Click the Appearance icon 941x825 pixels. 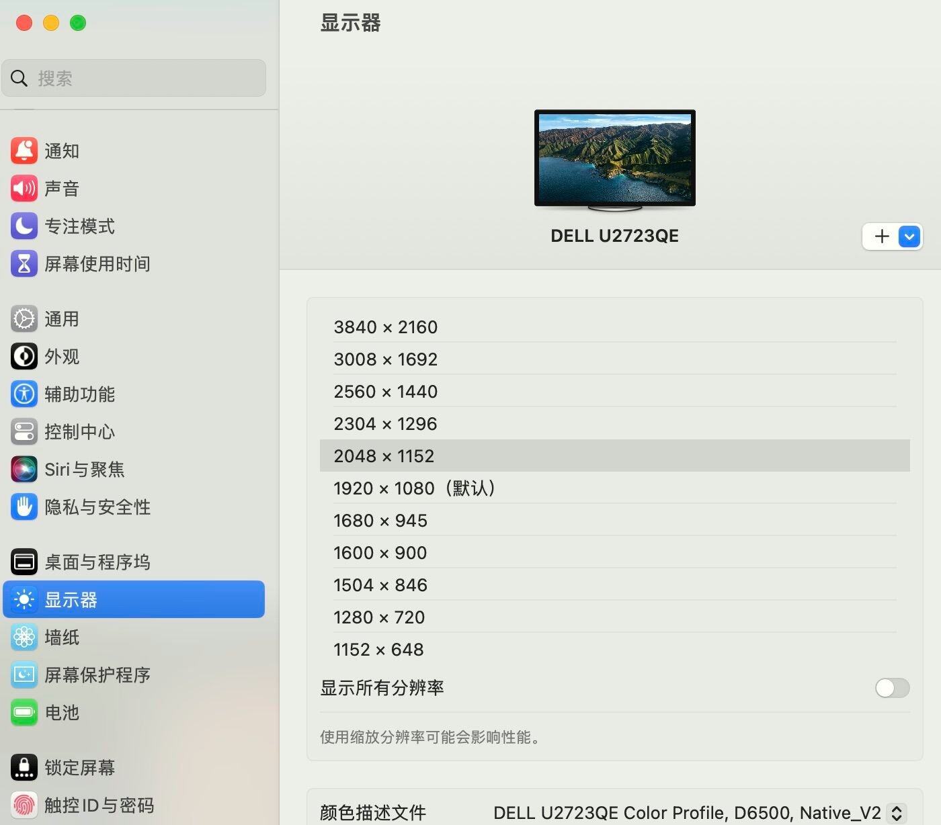(24, 356)
